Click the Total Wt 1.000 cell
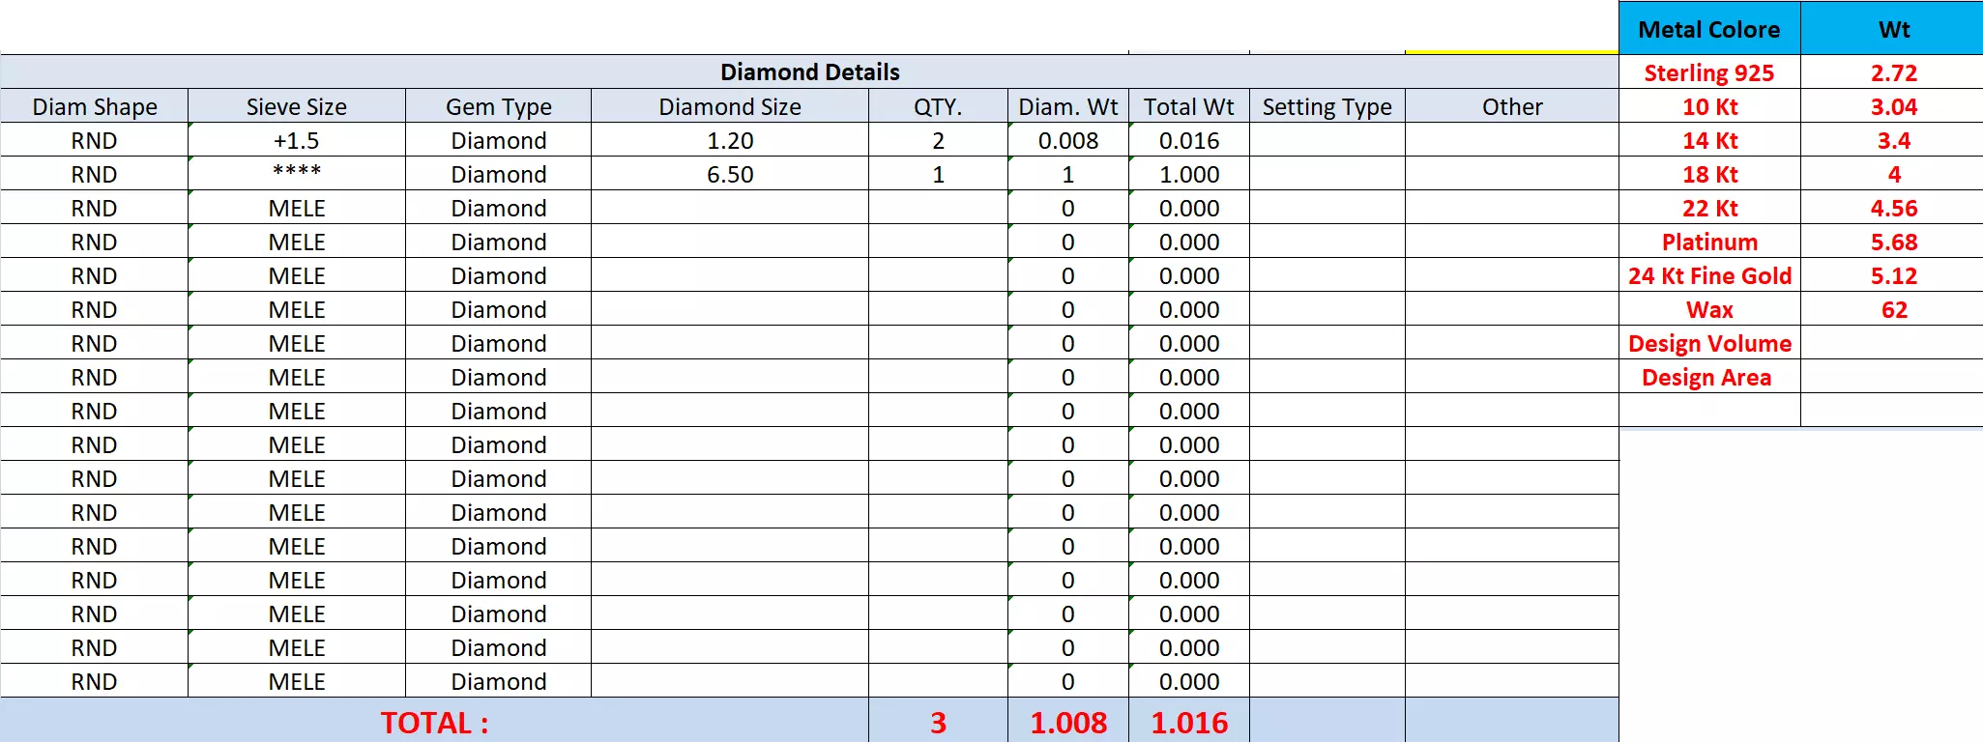Screen dimensions: 1983x742 (1189, 174)
